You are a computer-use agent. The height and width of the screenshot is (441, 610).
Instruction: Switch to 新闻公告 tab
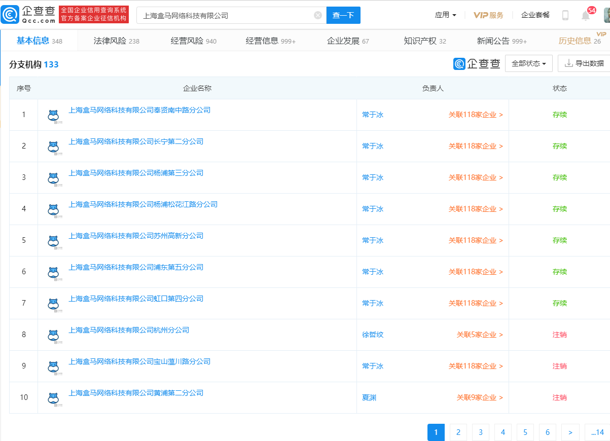(x=502, y=41)
